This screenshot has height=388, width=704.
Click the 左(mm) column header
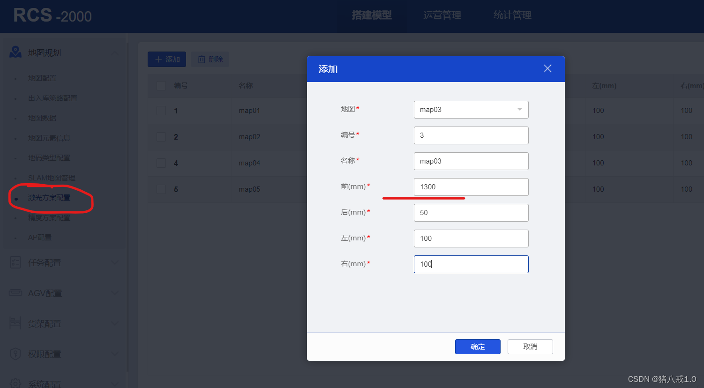coord(604,86)
